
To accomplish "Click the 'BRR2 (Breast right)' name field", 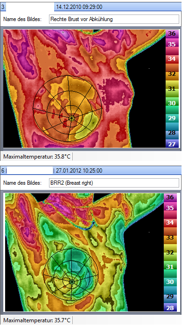I will click(114, 183).
